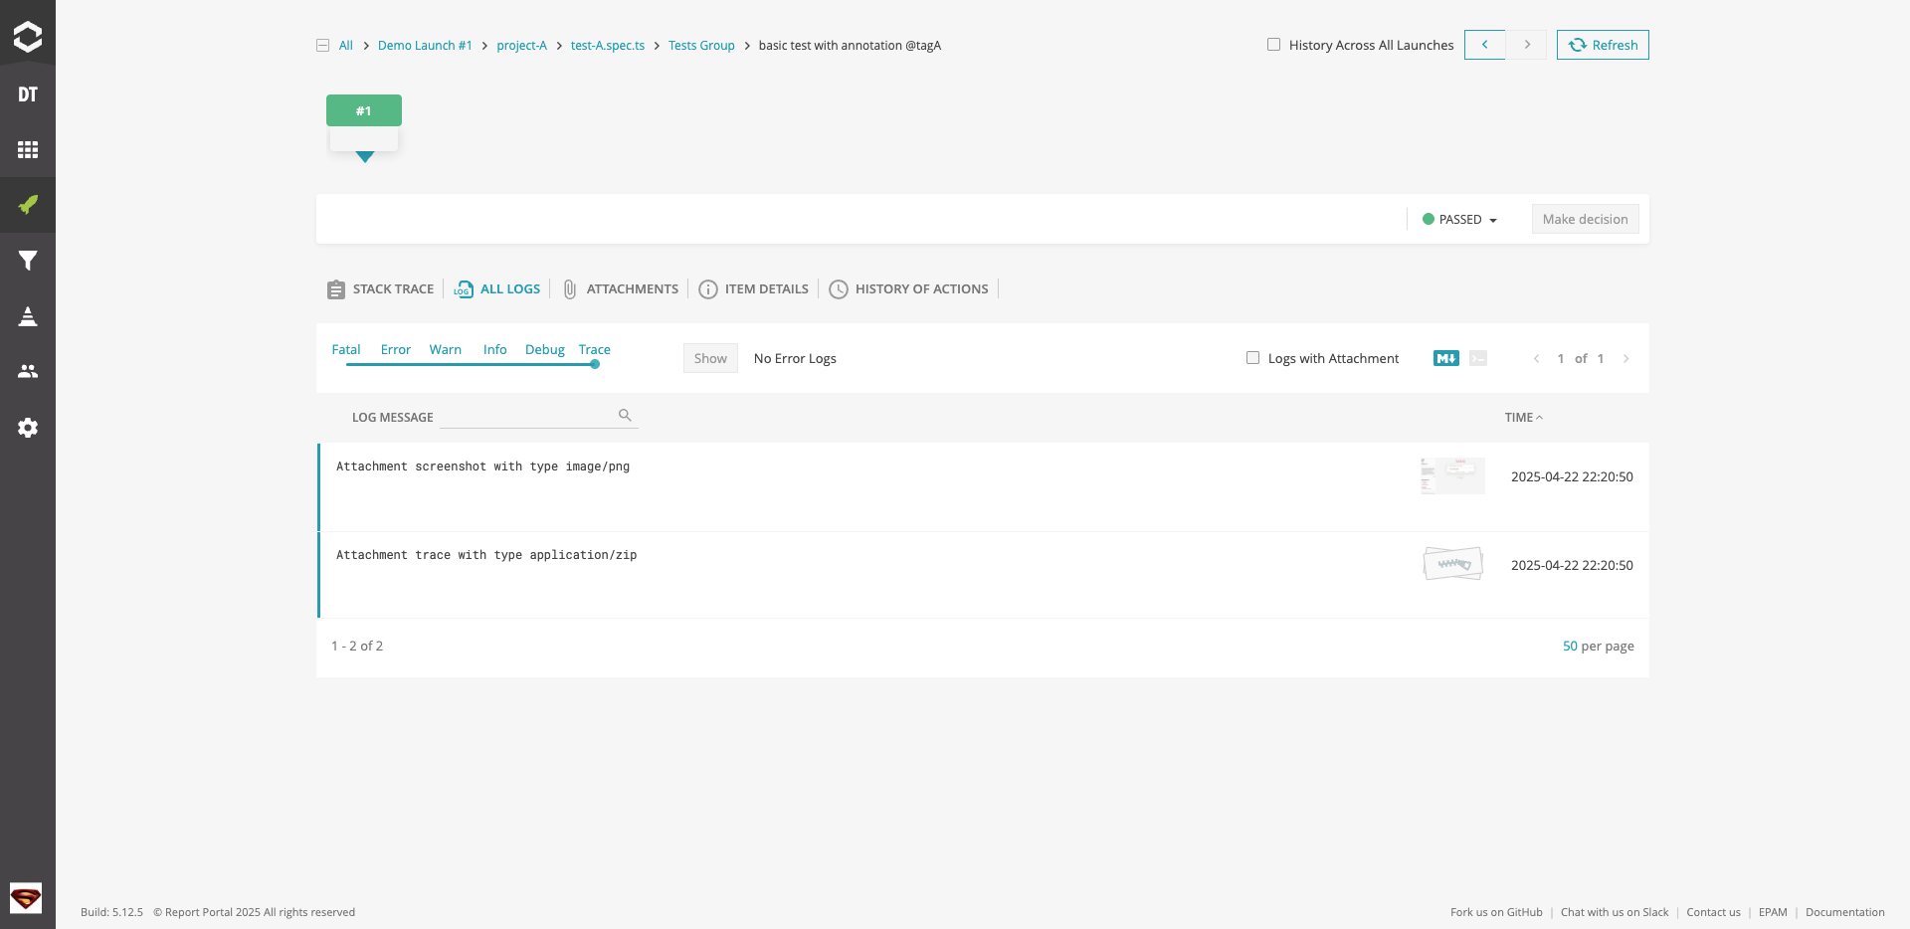Open Debug mode icon in sidebar
Image resolution: width=1910 pixels, height=929 pixels.
tap(28, 316)
